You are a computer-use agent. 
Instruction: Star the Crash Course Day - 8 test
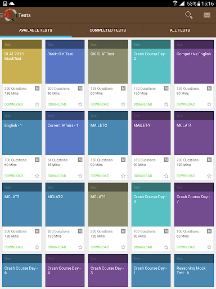coord(166,247)
